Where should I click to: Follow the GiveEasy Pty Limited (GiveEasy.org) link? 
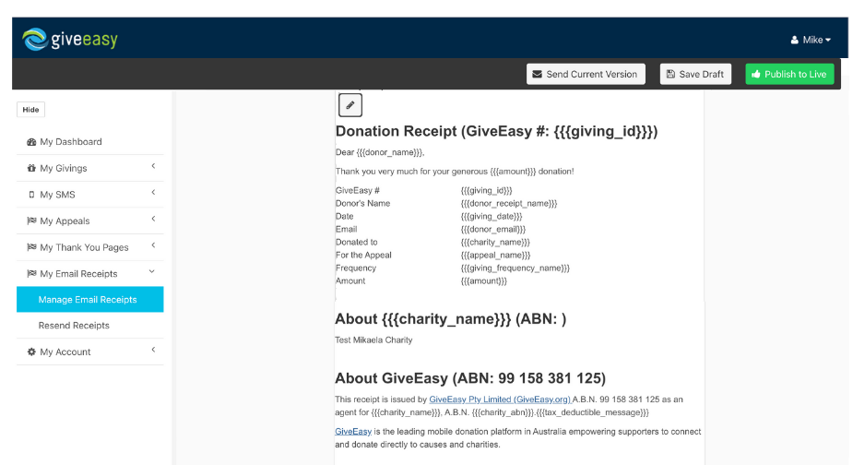click(500, 399)
